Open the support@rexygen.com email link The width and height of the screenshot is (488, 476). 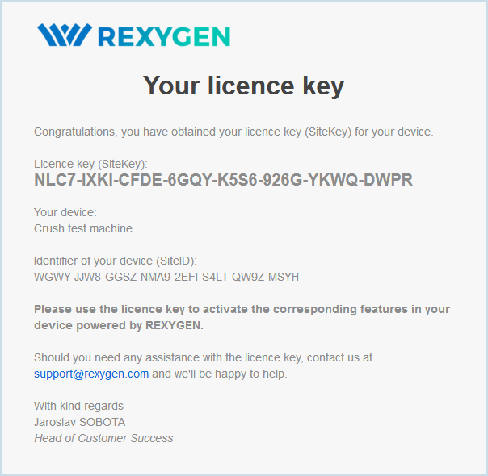pos(91,374)
